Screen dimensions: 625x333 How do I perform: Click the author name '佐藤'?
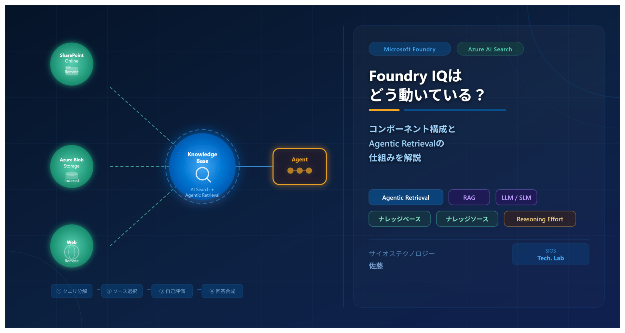[x=376, y=266]
